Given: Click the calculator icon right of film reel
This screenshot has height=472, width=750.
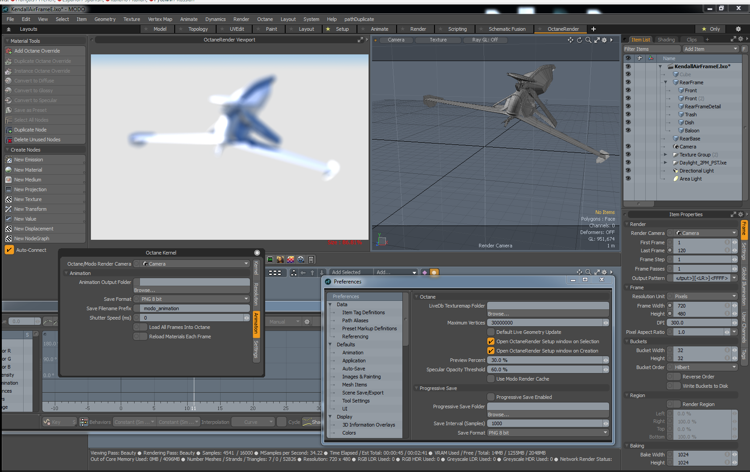Looking at the screenshot, I should (311, 259).
